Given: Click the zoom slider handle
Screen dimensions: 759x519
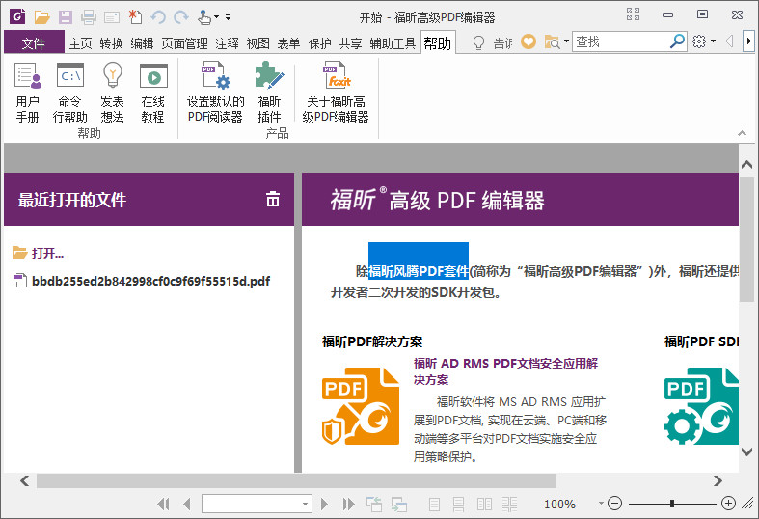Looking at the screenshot, I should pyautogui.click(x=672, y=504).
